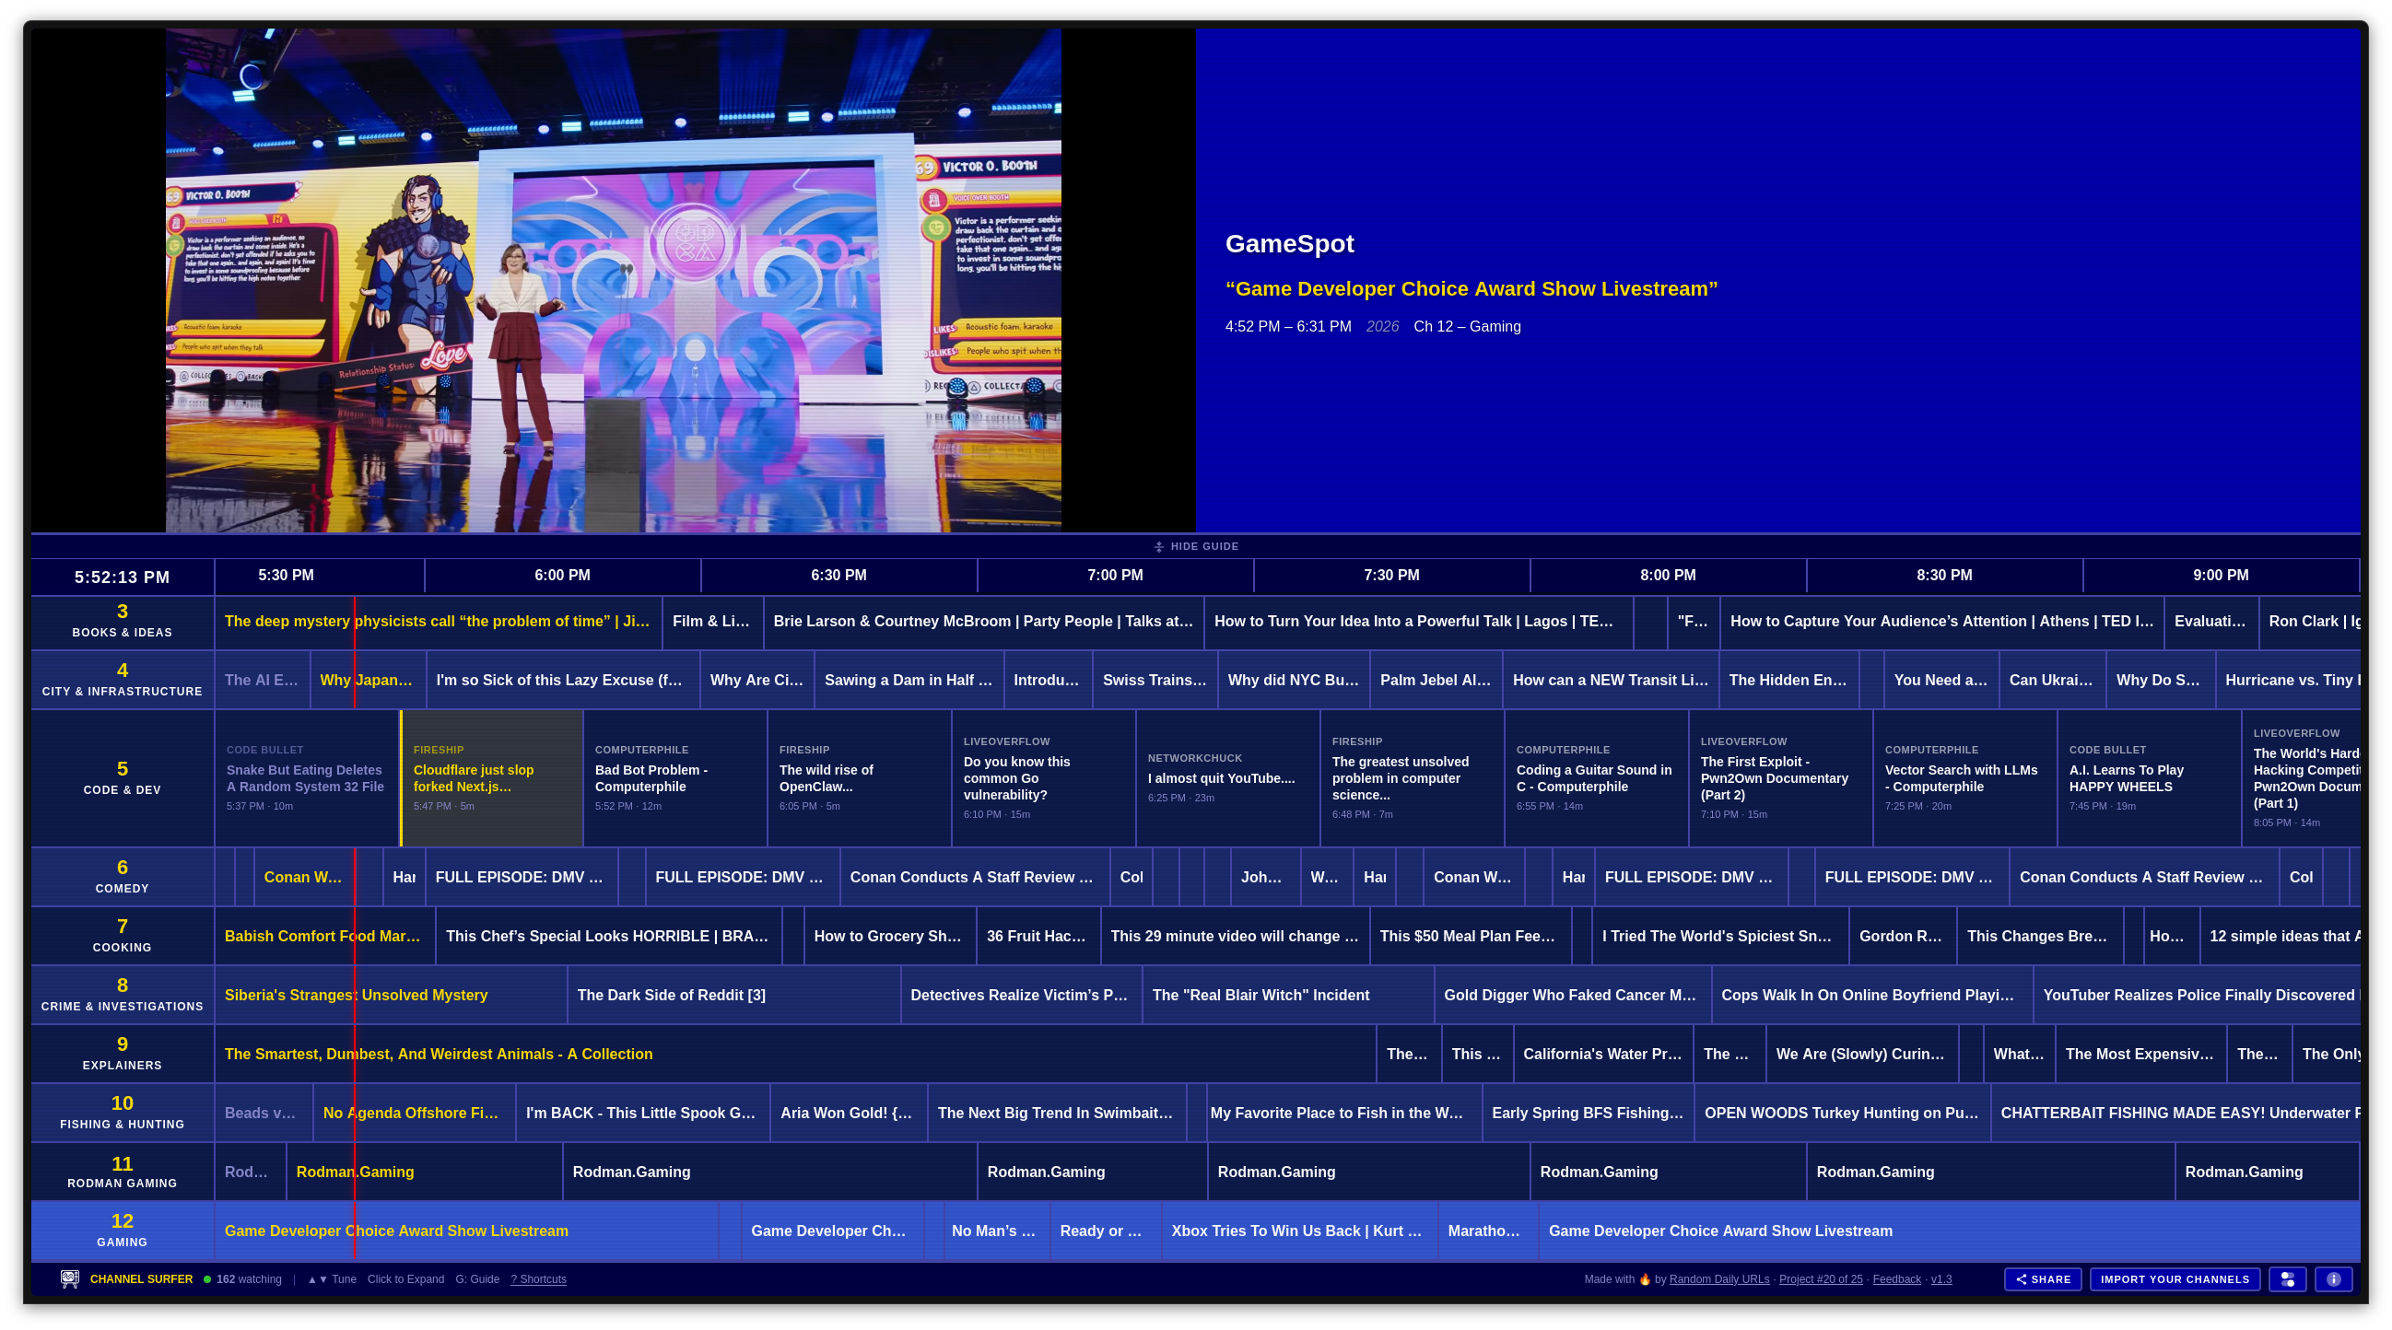This screenshot has width=2392, height=1330.
Task: Open the Shortcuts help link
Action: click(537, 1279)
